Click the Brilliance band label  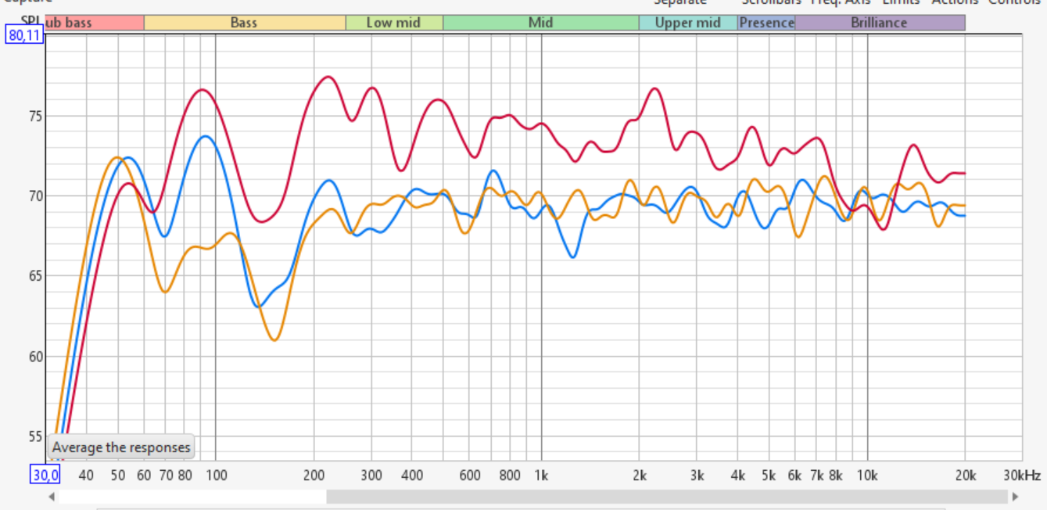pos(879,23)
